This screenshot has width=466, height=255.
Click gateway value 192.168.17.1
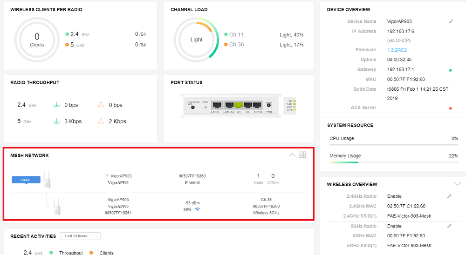point(401,69)
